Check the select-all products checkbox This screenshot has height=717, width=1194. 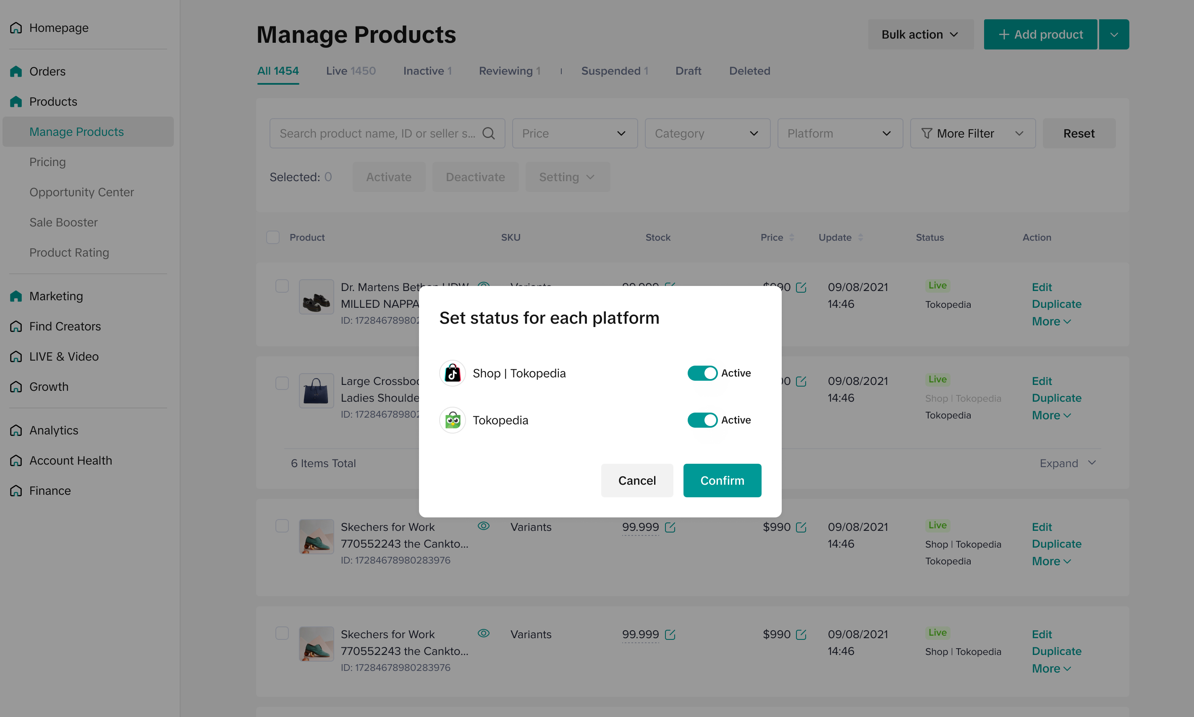tap(273, 237)
